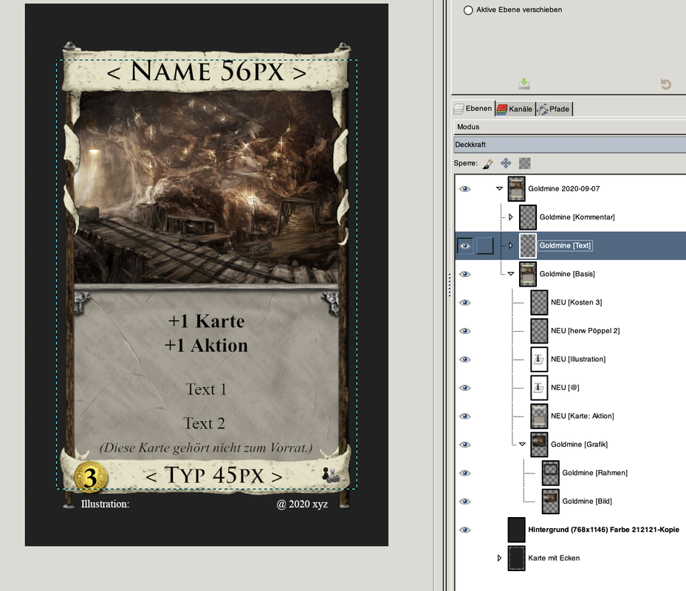Select the Goldmine [Grafik] layer name
Screen dimensions: 686x591
point(579,445)
